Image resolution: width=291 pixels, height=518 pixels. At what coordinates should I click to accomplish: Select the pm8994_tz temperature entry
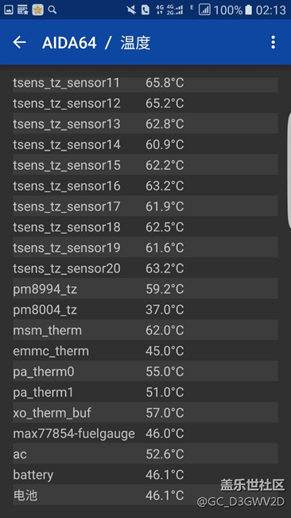(x=145, y=288)
